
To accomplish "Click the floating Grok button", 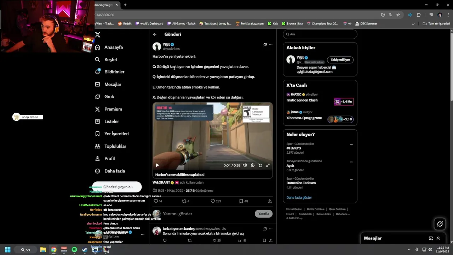I will [x=440, y=224].
